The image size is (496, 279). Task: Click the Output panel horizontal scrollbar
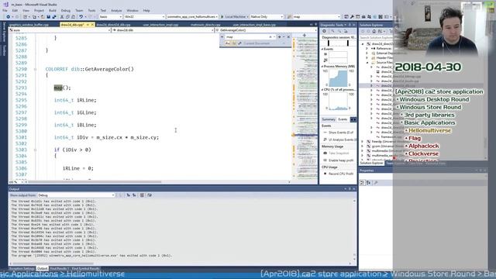(53, 263)
